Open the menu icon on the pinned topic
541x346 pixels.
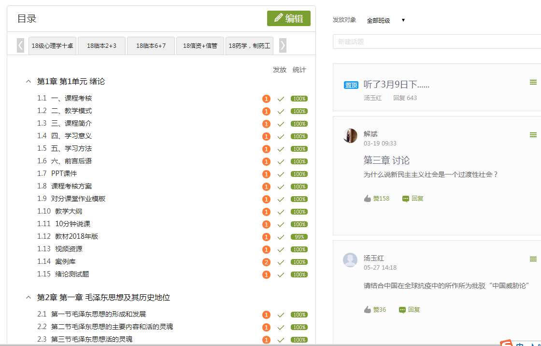coord(533,83)
